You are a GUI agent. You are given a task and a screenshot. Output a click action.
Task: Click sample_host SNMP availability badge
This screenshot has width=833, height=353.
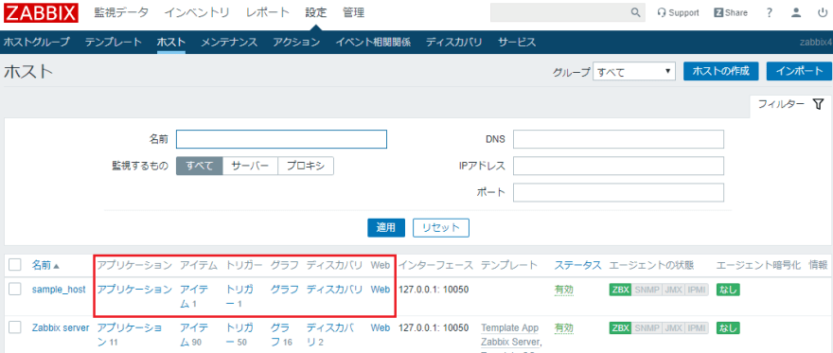(x=647, y=290)
